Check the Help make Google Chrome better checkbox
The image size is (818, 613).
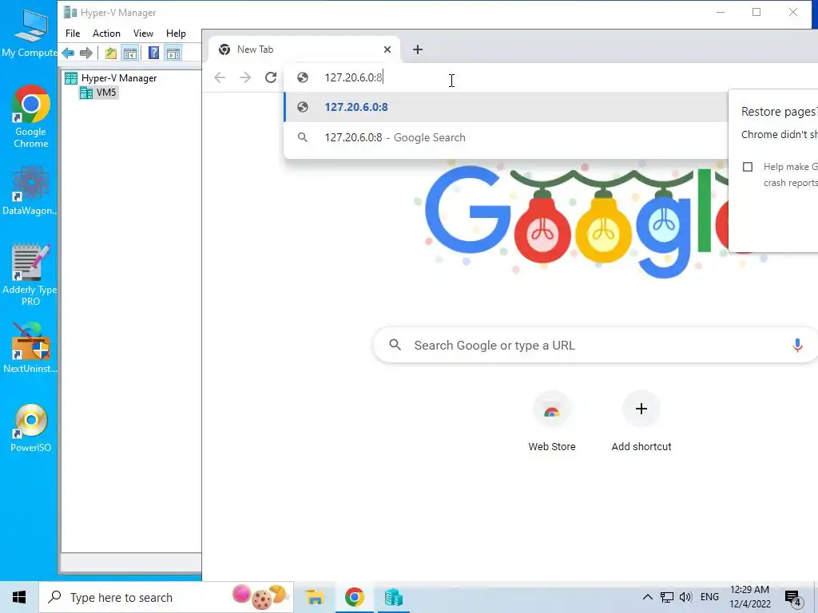point(748,167)
